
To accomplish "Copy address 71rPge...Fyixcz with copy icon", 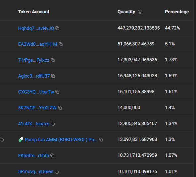I will tap(53, 60).
